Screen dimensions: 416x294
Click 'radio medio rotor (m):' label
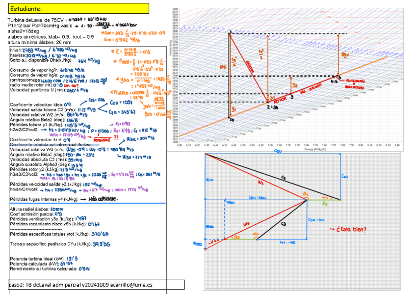point(31,85)
